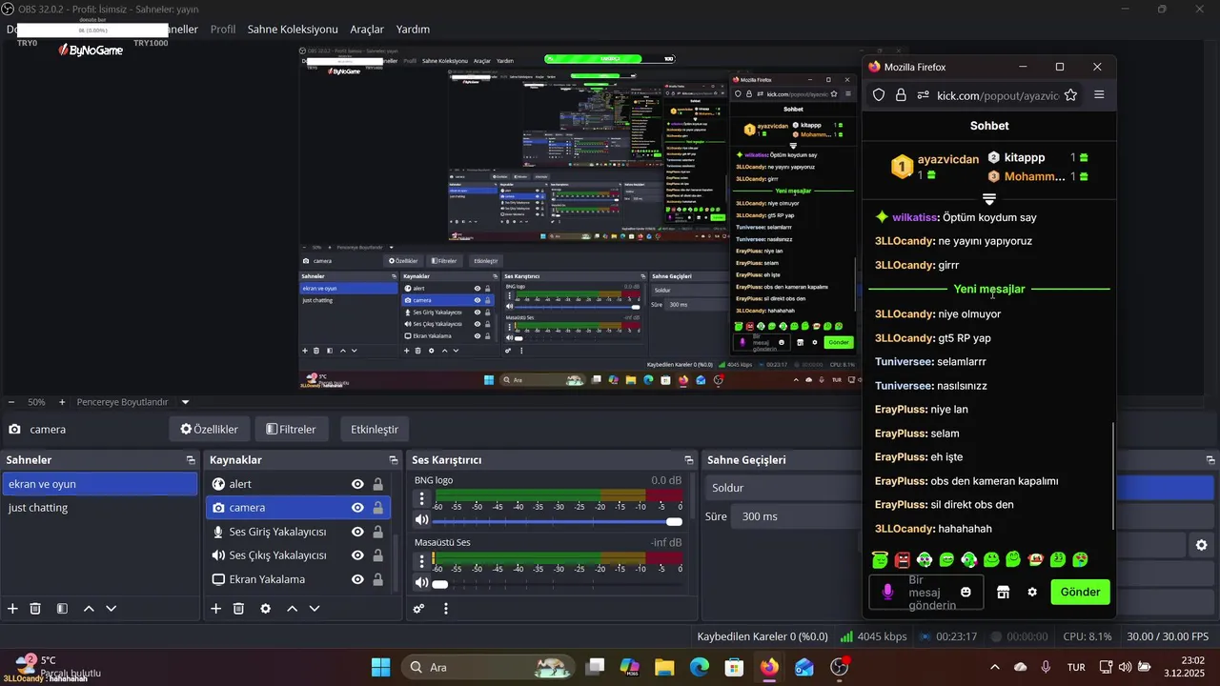Add a new scene with the plus icon in Sahneler
Screen dimensions: 1220x686
(x=12, y=608)
